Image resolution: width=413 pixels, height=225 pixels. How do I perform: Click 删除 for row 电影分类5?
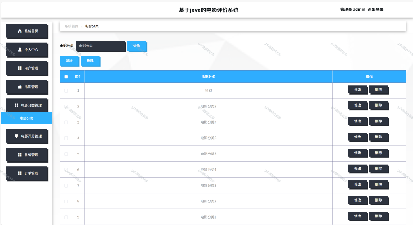pyautogui.click(x=379, y=153)
